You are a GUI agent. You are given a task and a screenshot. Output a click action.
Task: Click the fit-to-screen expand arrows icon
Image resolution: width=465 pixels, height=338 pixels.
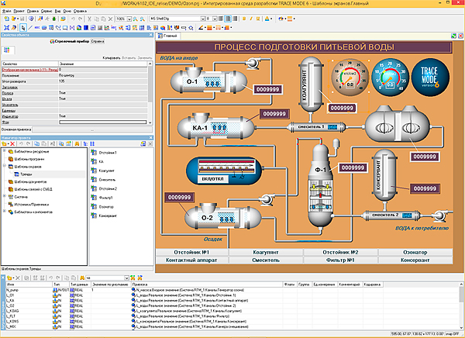pos(7,28)
